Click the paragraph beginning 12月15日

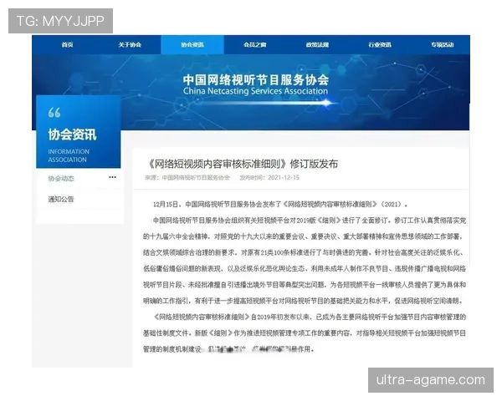(280, 205)
